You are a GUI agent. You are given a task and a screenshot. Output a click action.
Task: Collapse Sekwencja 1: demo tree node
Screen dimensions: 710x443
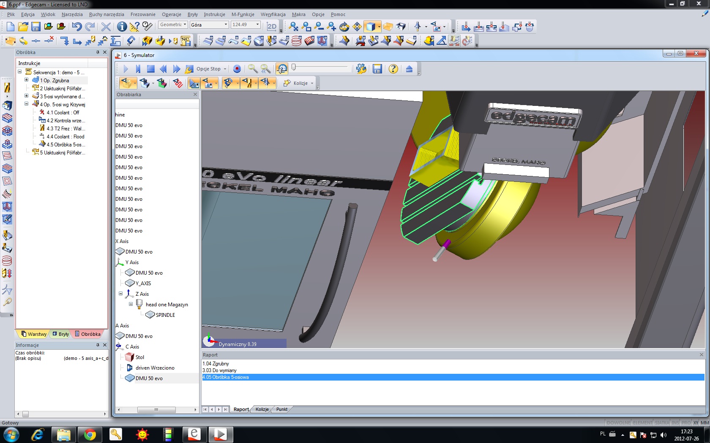(19, 72)
